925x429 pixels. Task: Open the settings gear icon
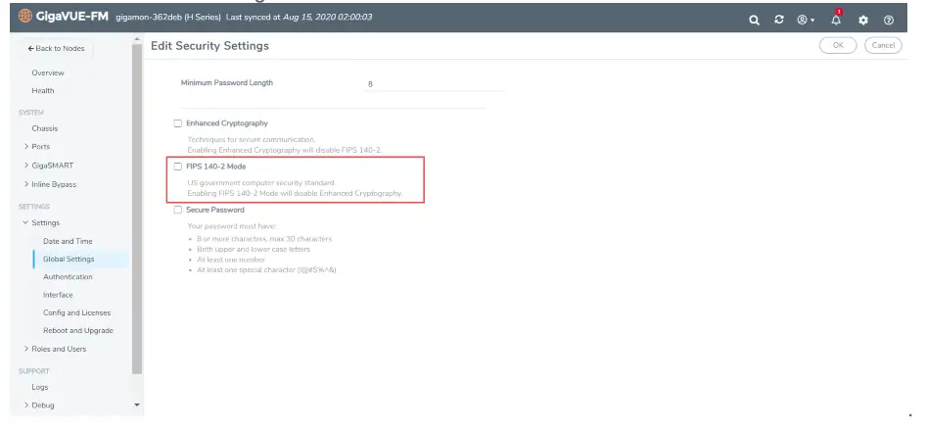click(x=863, y=20)
